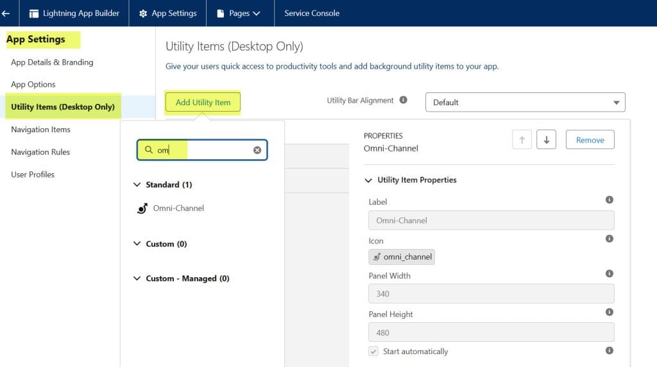The image size is (657, 367).
Task: Go to Navigation Items
Action: pyautogui.click(x=40, y=130)
